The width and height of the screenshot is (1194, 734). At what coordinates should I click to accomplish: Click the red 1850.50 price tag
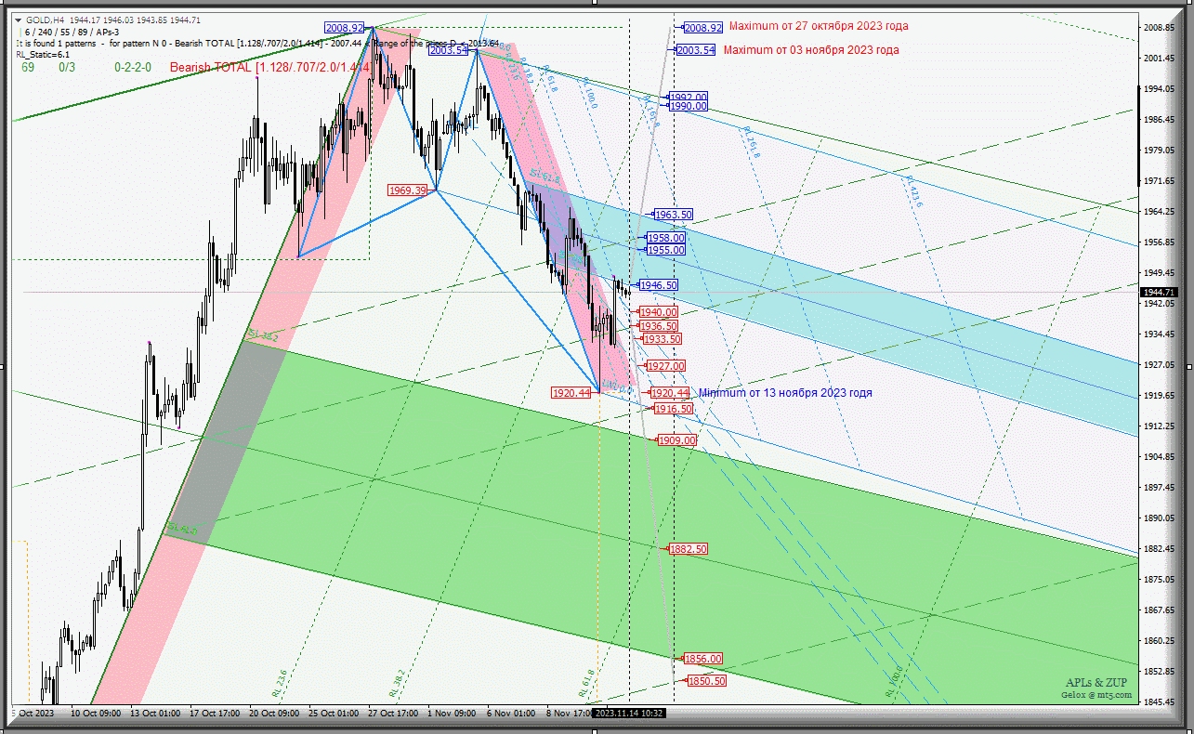[706, 681]
